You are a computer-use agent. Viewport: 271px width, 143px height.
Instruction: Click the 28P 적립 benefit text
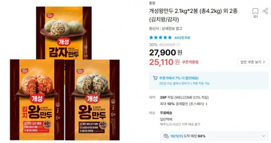pyautogui.click(x=184, y=97)
